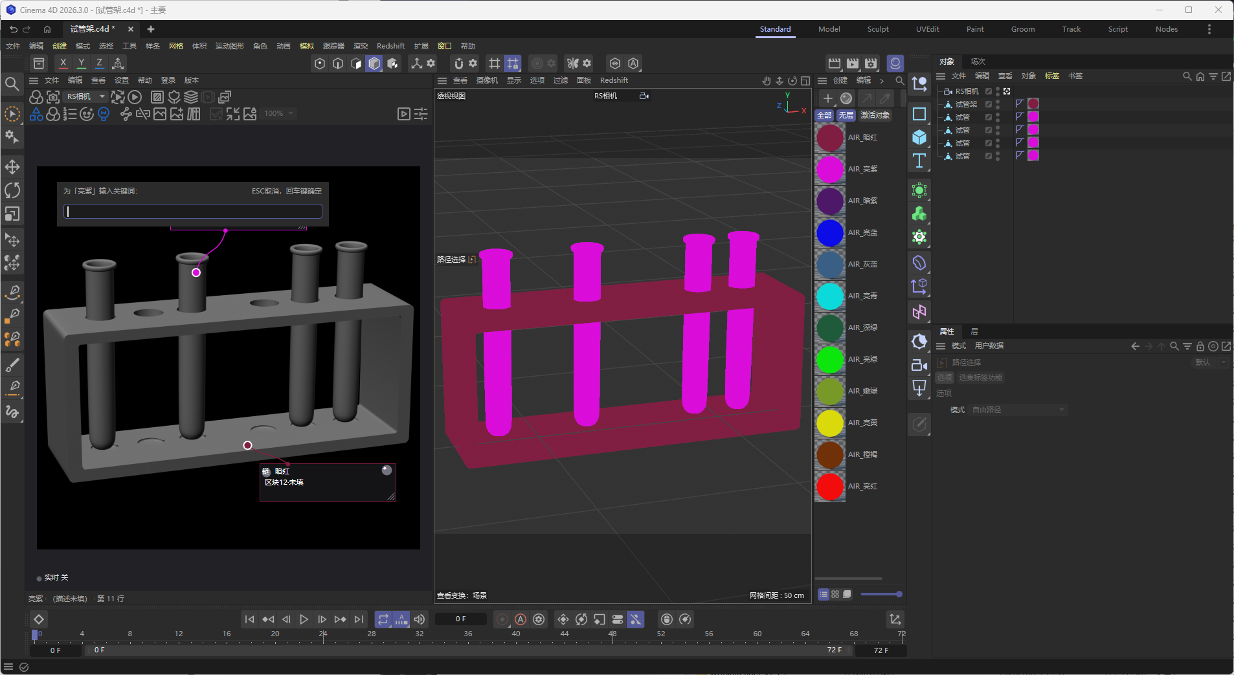This screenshot has height=675, width=1234.
Task: Select the Move tool in left toolbar
Action: coord(12,167)
